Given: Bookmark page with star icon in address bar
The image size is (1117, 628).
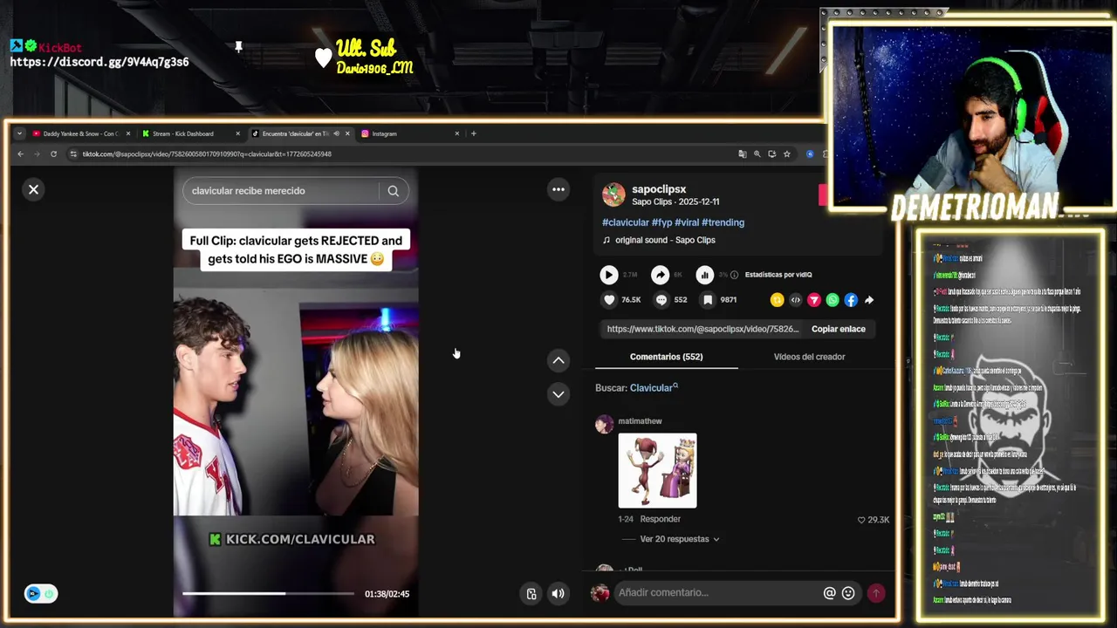Looking at the screenshot, I should point(786,154).
